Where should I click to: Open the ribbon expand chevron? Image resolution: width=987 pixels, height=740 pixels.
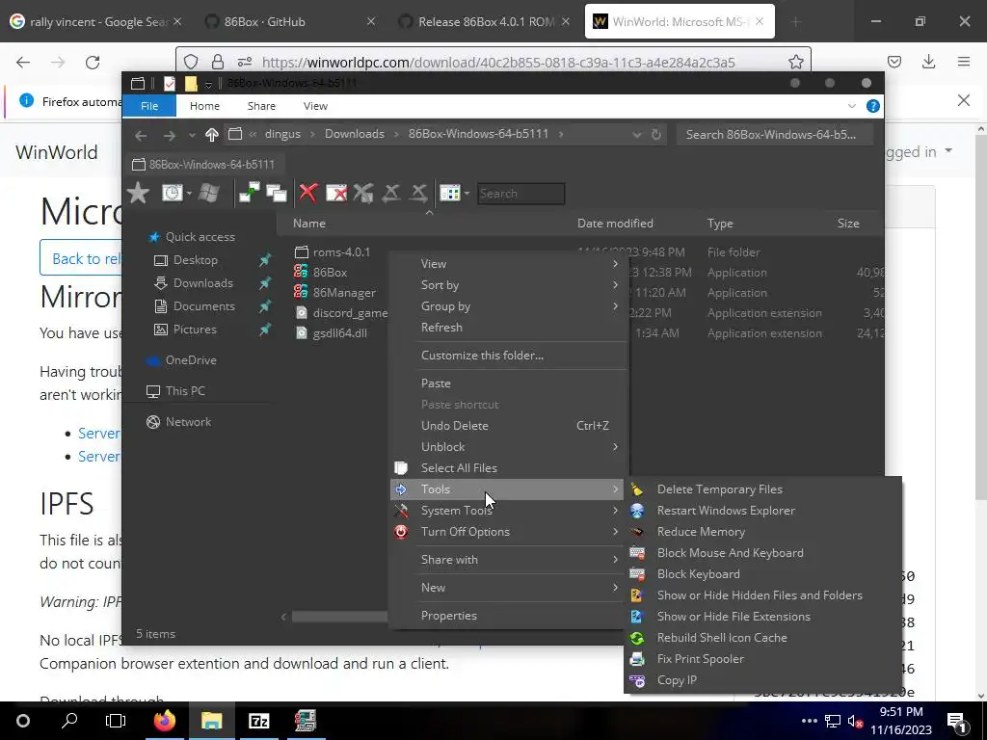(852, 106)
